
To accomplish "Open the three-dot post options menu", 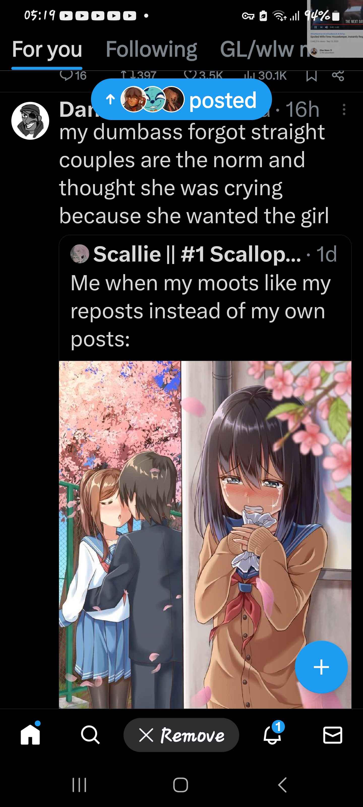I will (344, 110).
